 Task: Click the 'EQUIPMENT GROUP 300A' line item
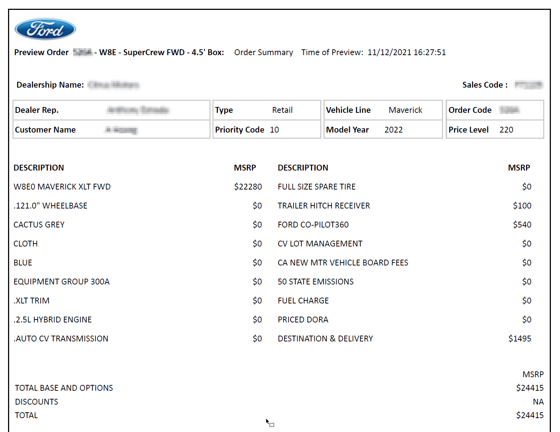(x=61, y=282)
